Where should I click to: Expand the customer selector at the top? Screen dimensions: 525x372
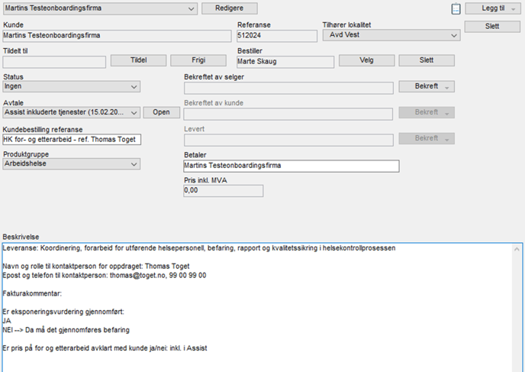tap(190, 8)
